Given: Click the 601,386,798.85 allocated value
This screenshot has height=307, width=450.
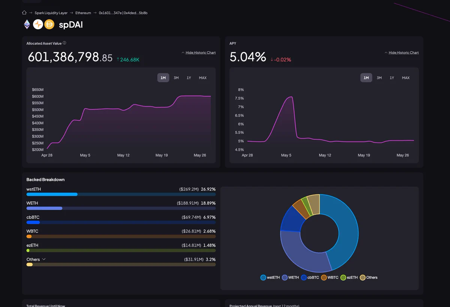Looking at the screenshot, I should coord(70,57).
